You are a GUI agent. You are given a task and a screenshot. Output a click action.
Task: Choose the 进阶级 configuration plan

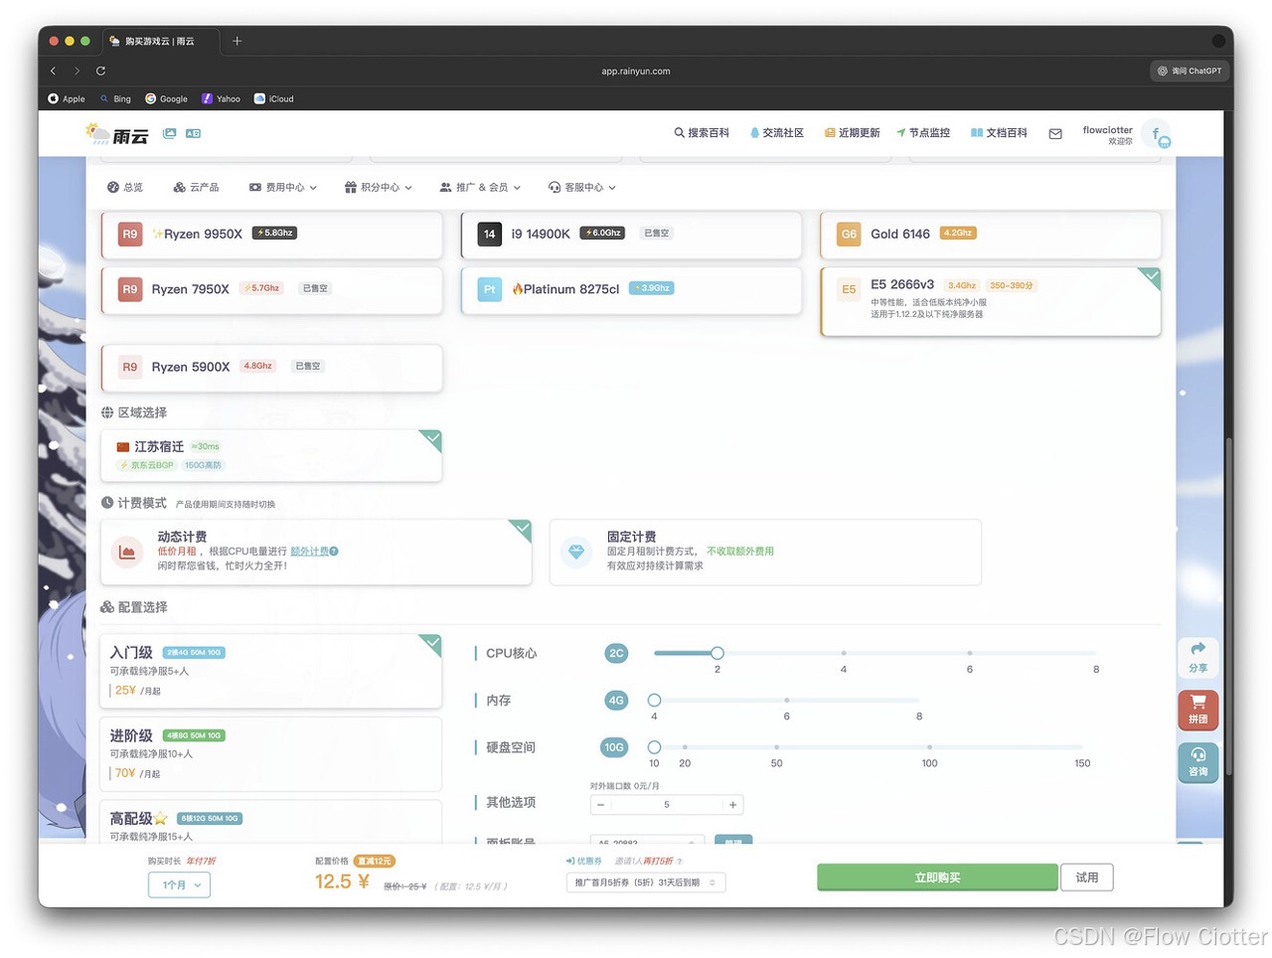[270, 753]
